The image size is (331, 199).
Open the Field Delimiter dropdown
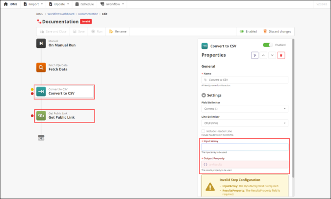pos(245,109)
